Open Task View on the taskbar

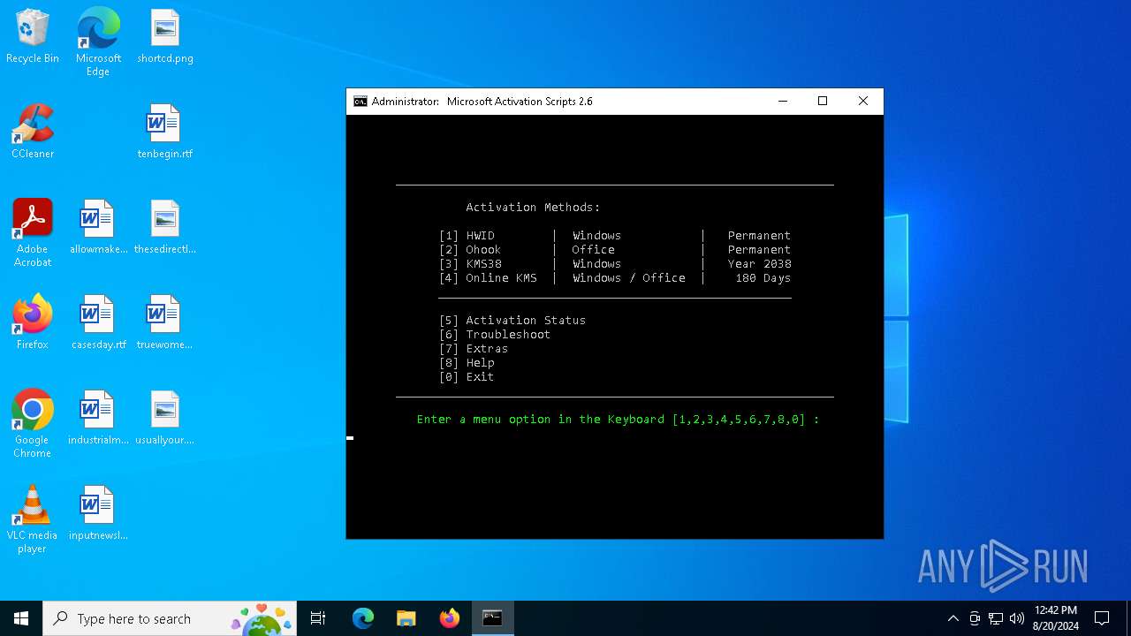(x=318, y=618)
